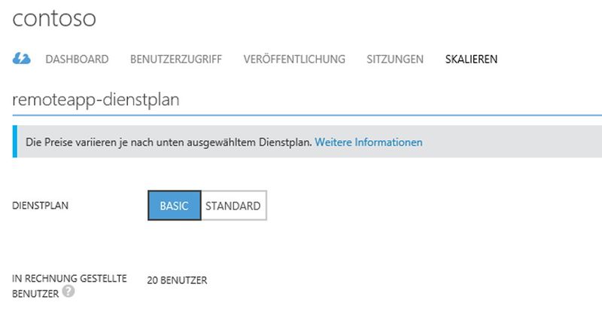
Task: Click the 20 BENUTZER value
Action: (177, 280)
